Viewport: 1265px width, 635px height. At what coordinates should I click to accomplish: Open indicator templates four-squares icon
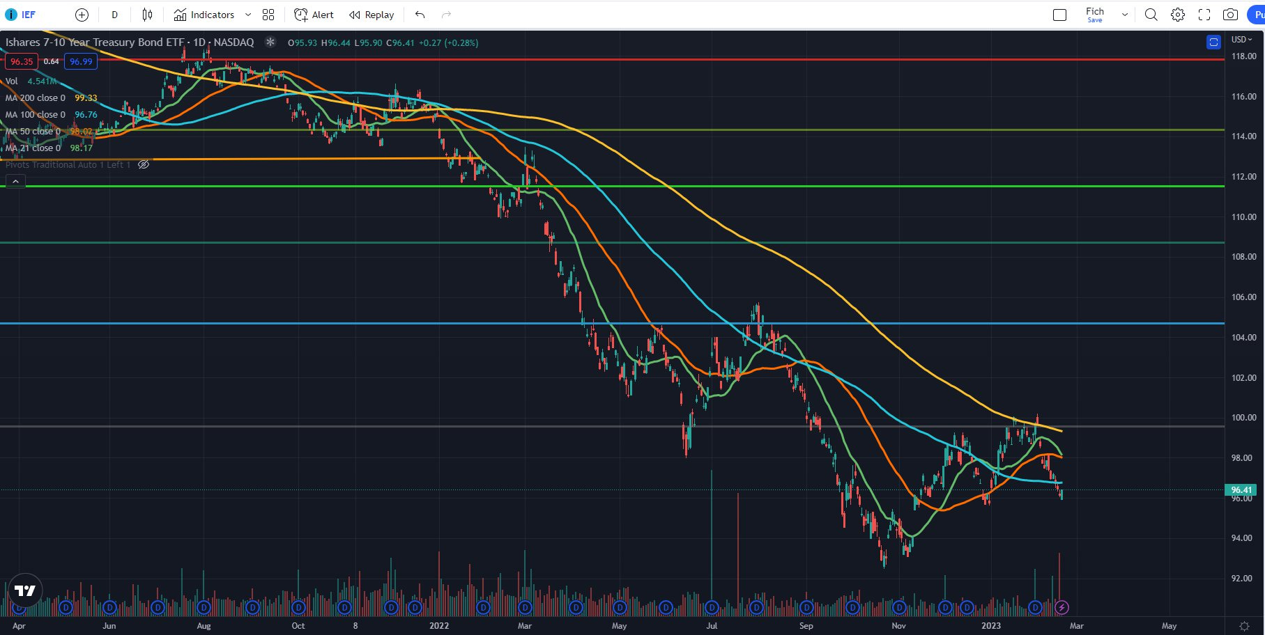pos(268,15)
